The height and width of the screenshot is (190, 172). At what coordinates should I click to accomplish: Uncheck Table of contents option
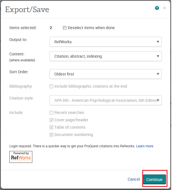coord(51,127)
